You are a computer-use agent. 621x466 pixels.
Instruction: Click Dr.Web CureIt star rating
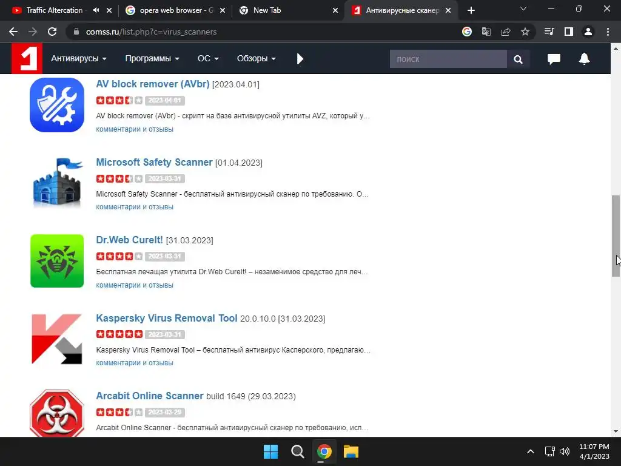(119, 257)
